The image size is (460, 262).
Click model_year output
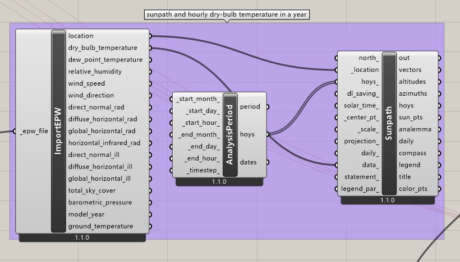point(86,214)
